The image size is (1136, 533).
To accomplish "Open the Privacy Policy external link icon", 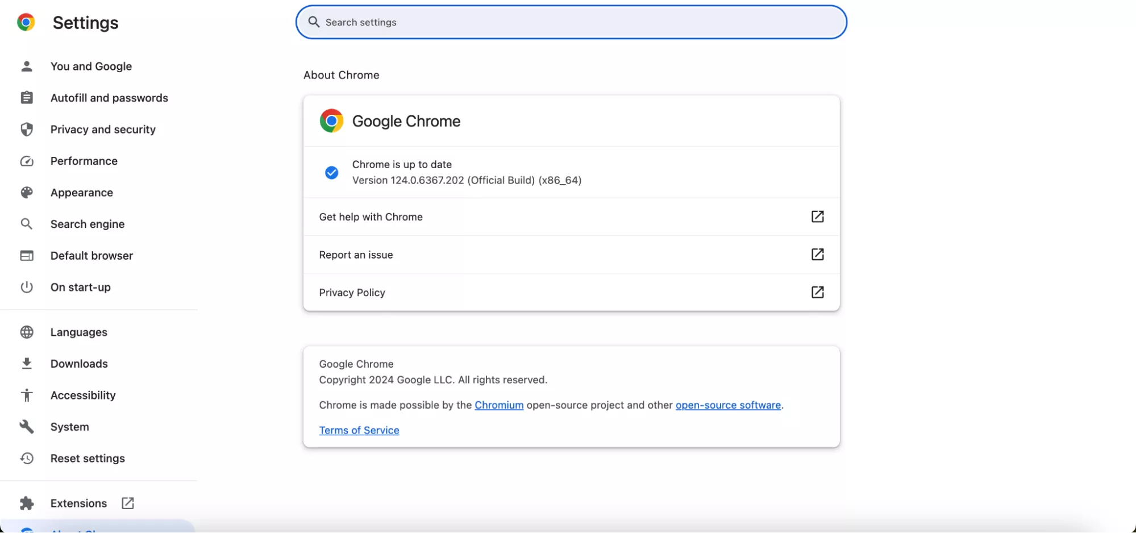I will [x=817, y=292].
